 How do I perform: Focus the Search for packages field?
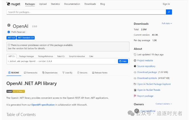point(86,12)
